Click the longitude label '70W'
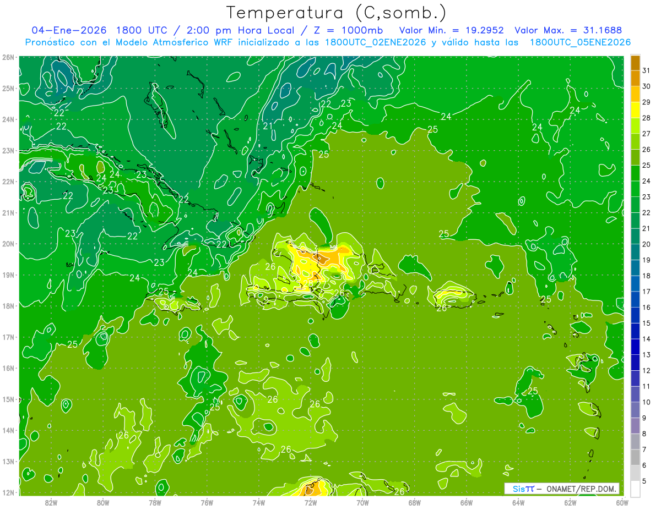 [x=362, y=502]
